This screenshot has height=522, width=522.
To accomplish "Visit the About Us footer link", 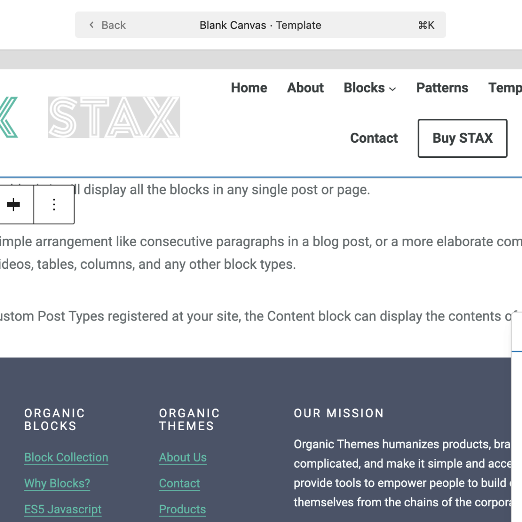I will 183,458.
